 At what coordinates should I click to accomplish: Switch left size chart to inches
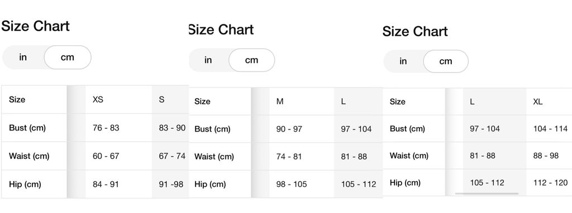pyautogui.click(x=23, y=57)
